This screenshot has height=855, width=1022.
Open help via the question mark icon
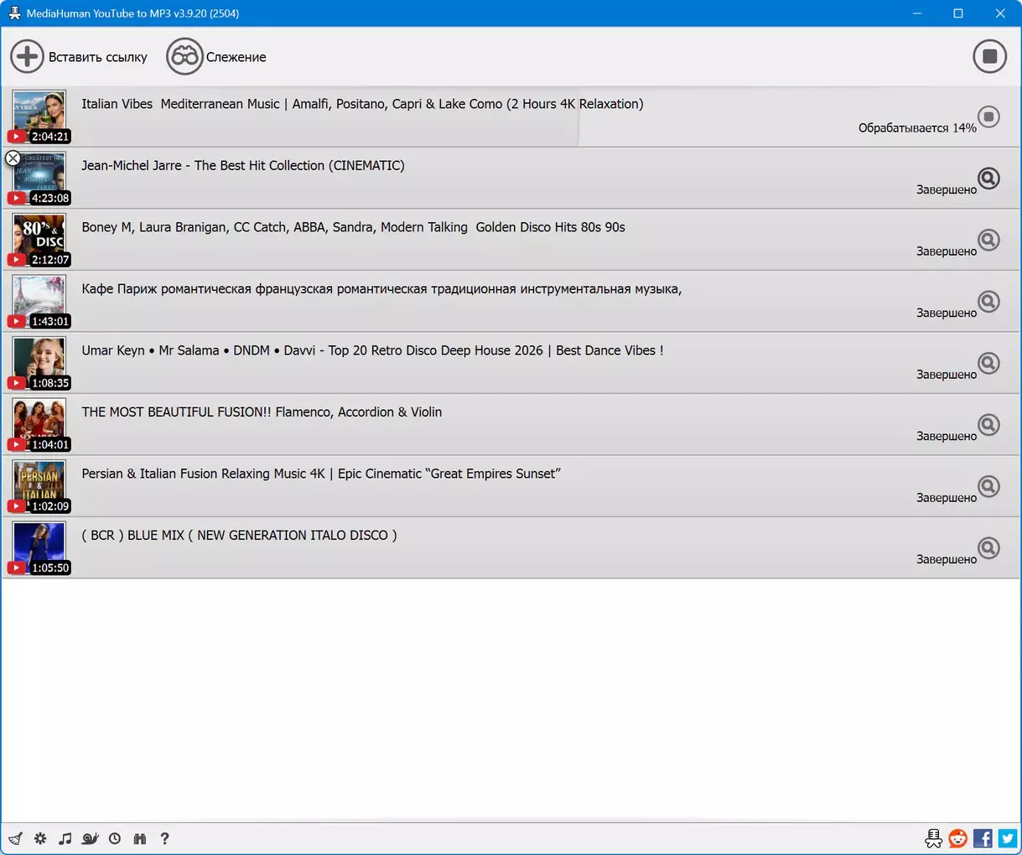click(x=164, y=838)
